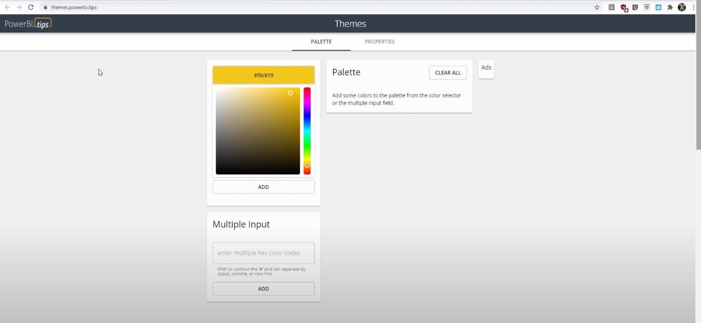Click the Palette heading text
Screen dimensions: 701x323
(x=346, y=72)
